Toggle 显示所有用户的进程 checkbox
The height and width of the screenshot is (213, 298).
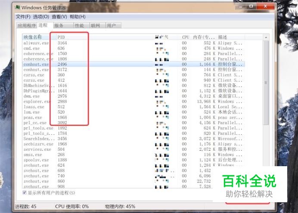[25, 193]
